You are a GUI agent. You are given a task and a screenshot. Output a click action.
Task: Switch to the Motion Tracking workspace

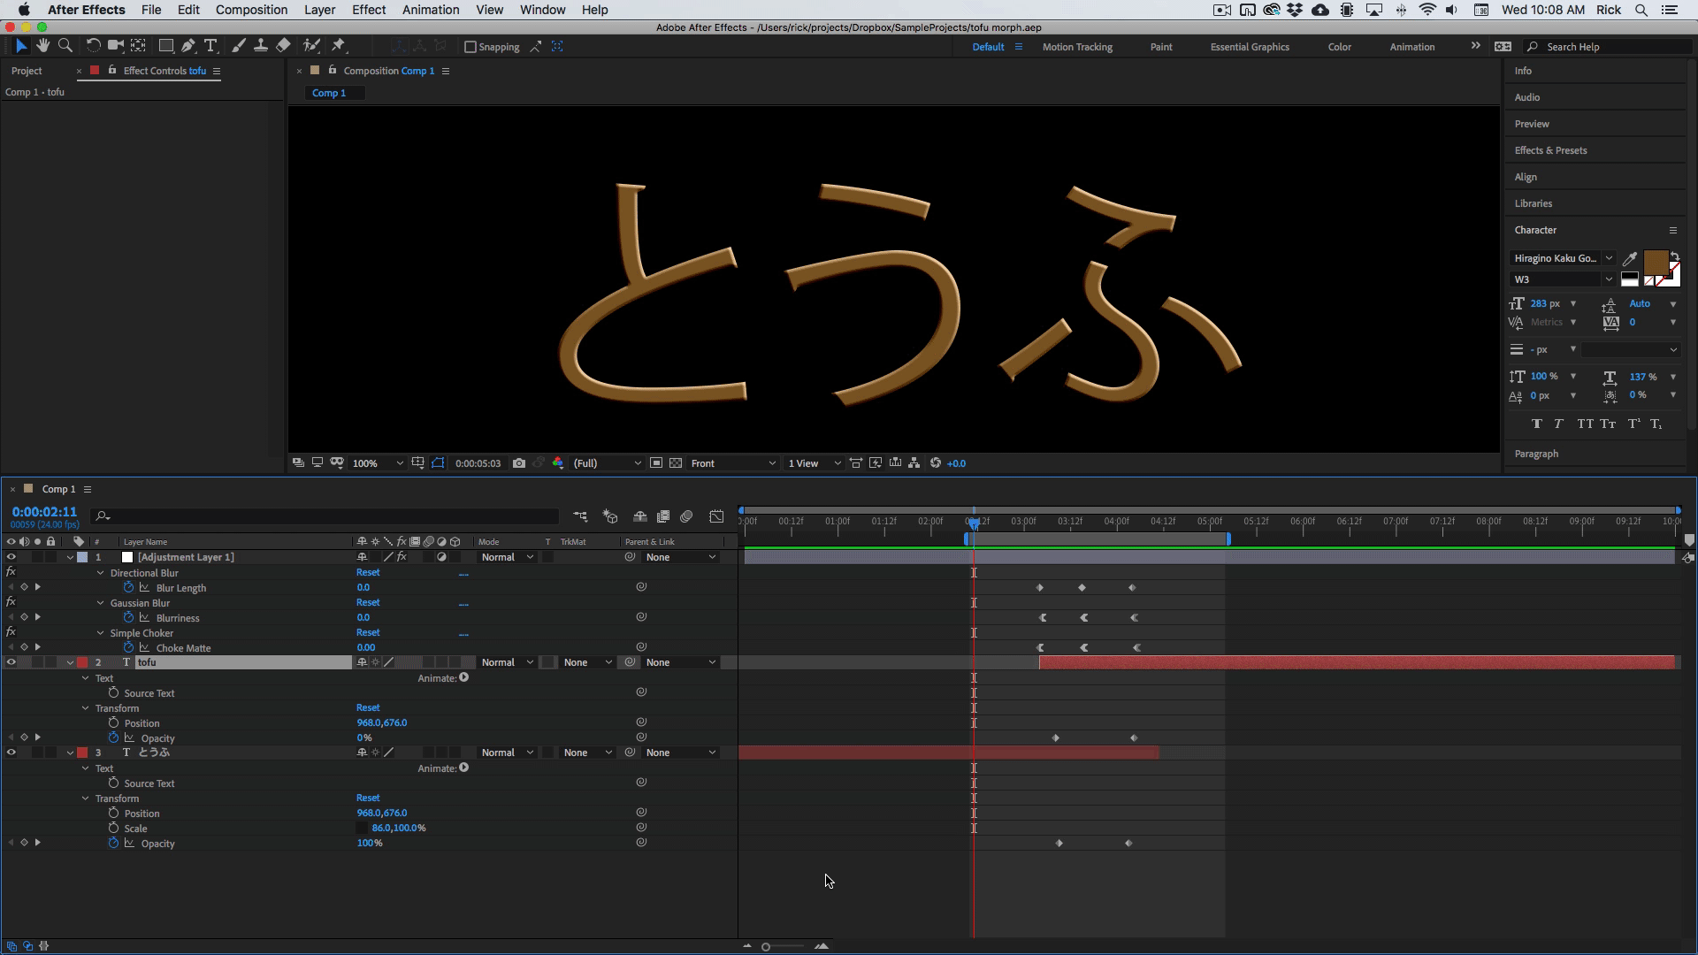tap(1076, 47)
